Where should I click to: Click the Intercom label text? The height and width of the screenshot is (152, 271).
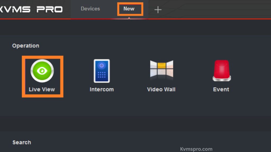[102, 89]
